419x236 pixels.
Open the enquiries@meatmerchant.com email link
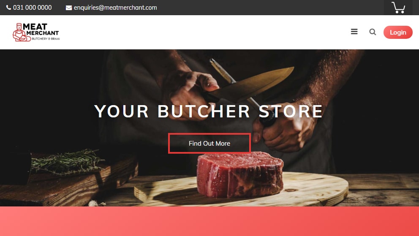coord(115,8)
